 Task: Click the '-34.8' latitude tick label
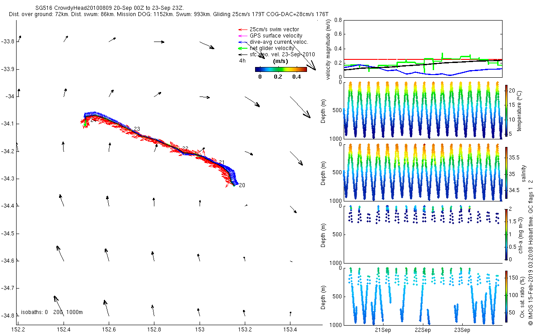coord(8,316)
